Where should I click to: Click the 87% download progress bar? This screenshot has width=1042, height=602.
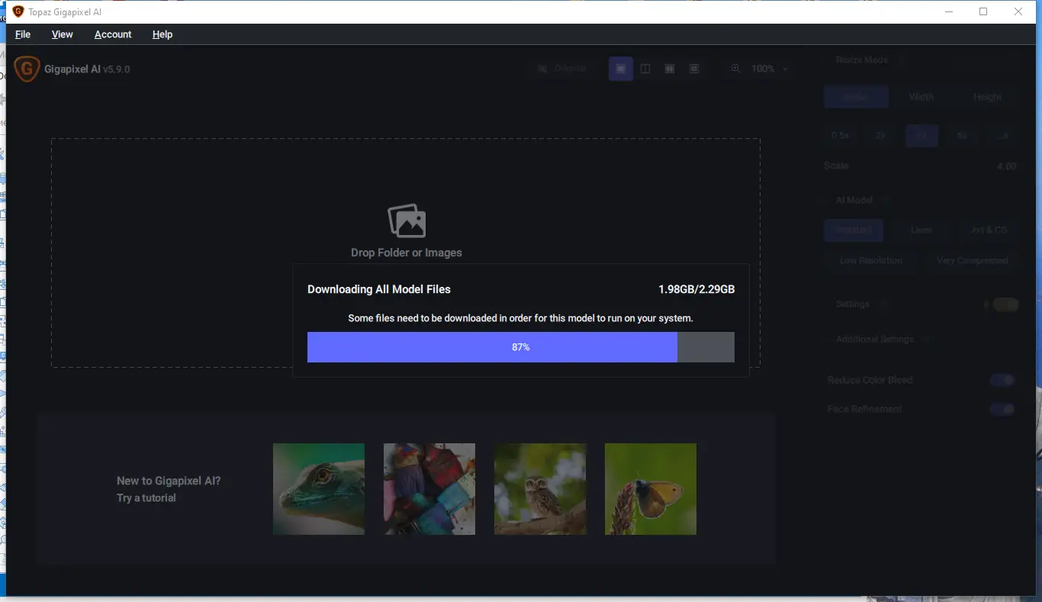521,347
